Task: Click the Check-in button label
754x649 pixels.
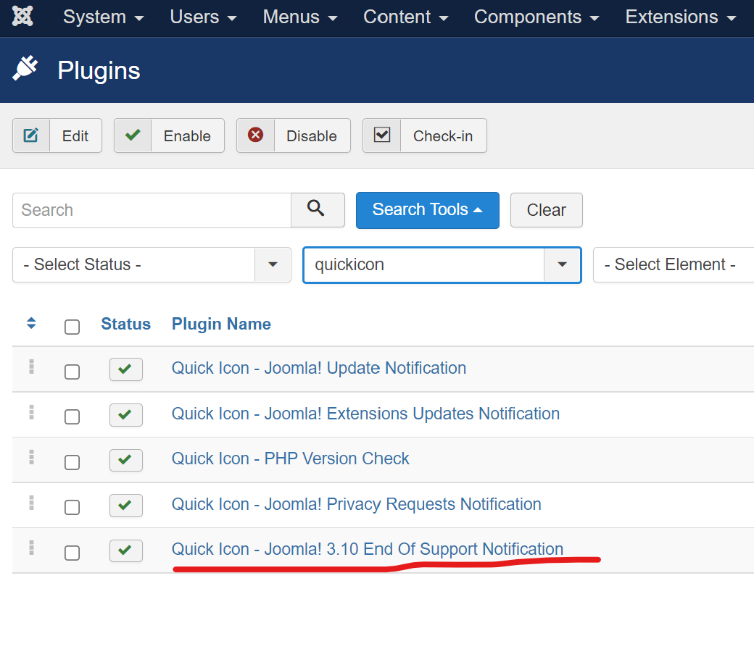Action: coord(443,136)
